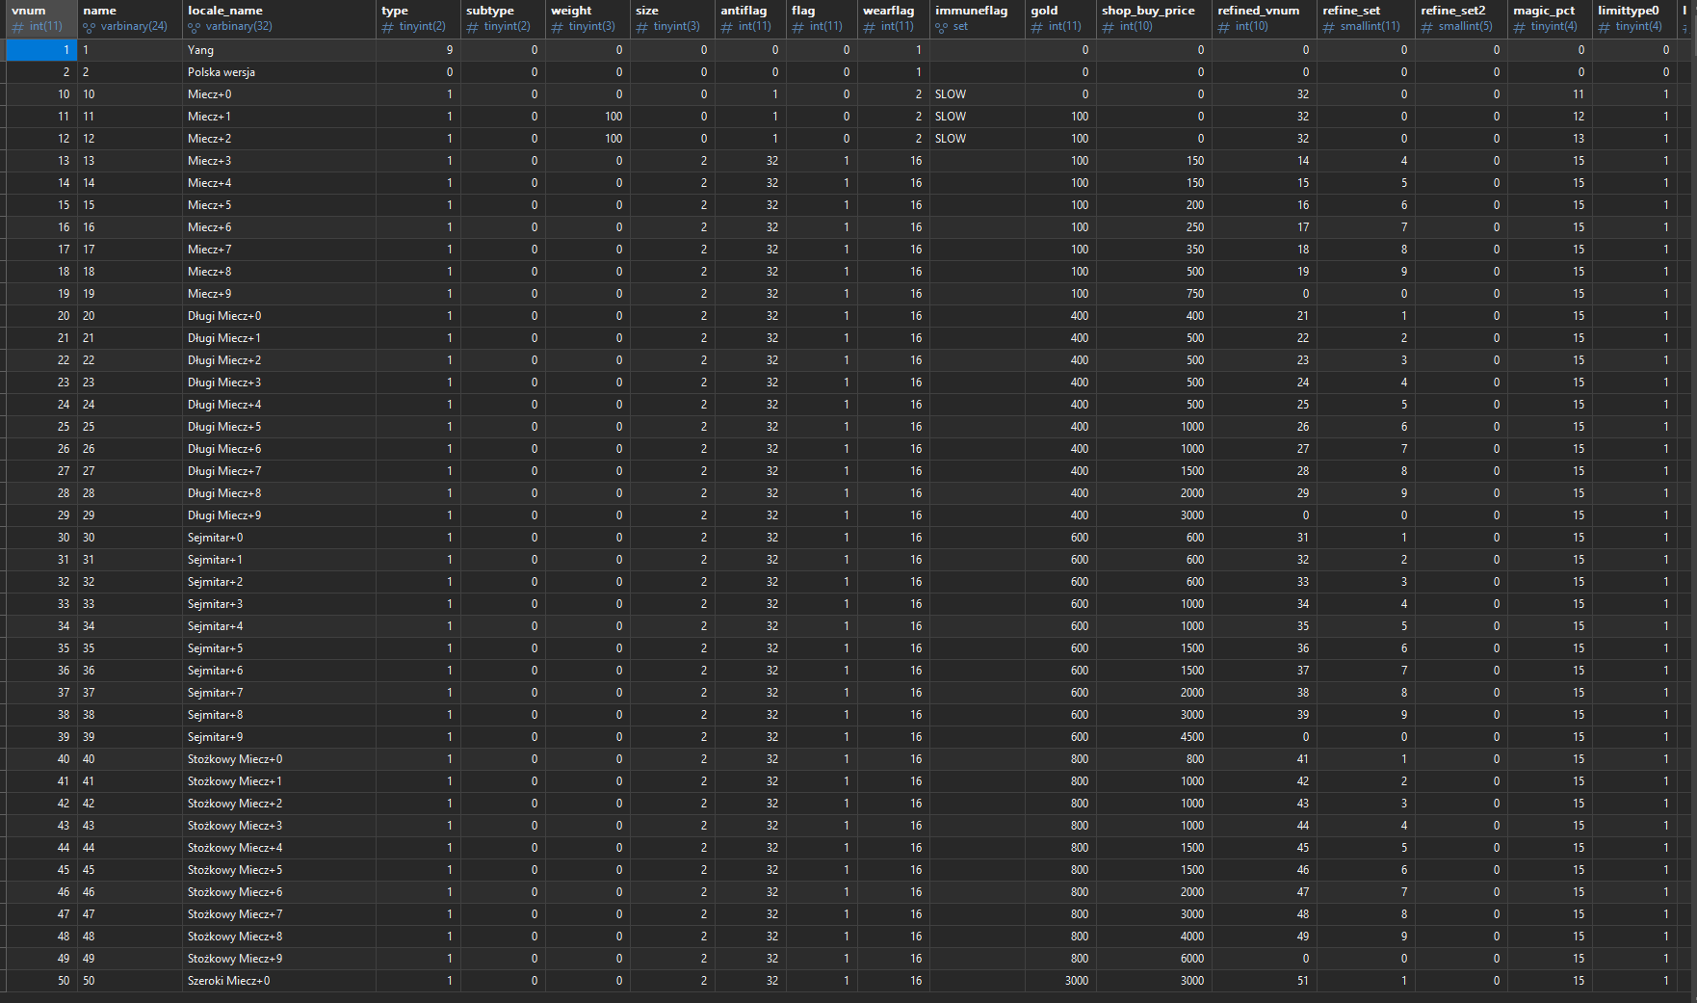Viewport: 1697px width, 1003px height.
Task: Click the set type icon under immuneflag header
Action: (942, 27)
